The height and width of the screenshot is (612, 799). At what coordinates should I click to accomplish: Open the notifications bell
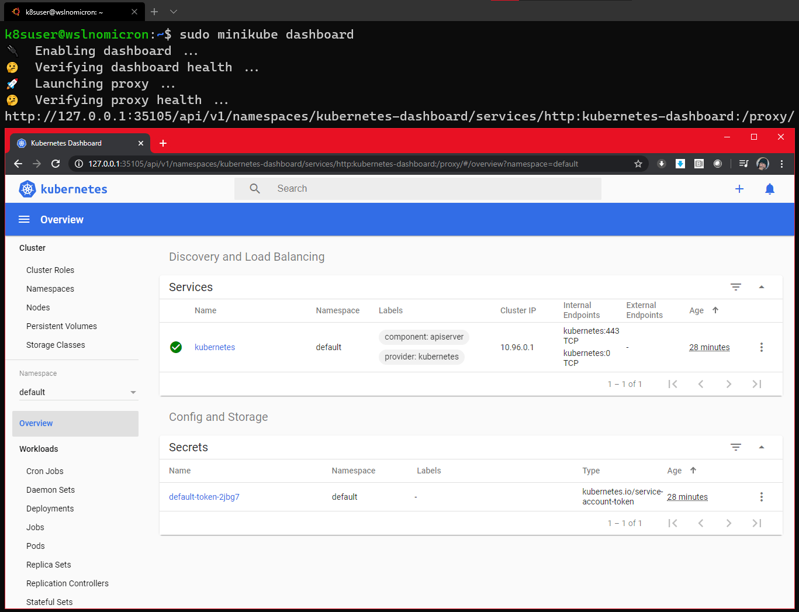(x=769, y=189)
